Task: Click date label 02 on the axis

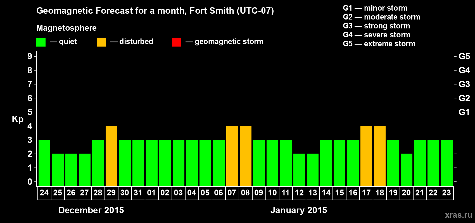Action: pyautogui.click(x=165, y=193)
